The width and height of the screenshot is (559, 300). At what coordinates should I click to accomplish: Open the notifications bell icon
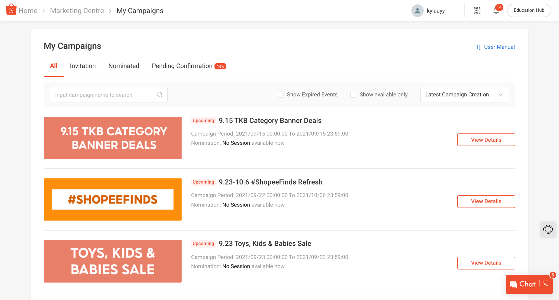496,11
